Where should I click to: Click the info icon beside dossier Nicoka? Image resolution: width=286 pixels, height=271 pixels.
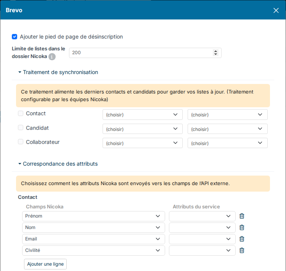coord(52,56)
